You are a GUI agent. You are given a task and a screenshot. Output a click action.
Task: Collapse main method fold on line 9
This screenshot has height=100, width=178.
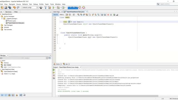coord(58,35)
